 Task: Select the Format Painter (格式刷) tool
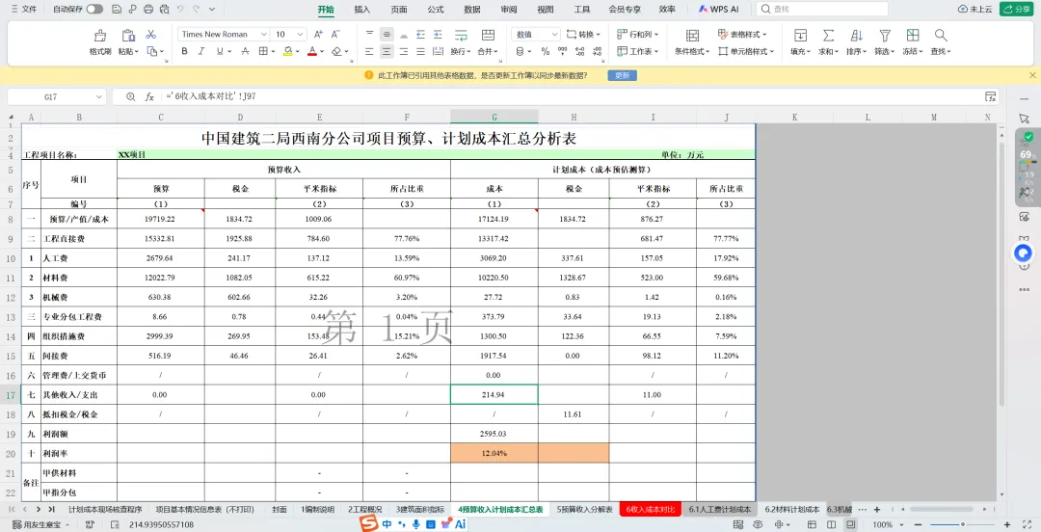coord(100,41)
